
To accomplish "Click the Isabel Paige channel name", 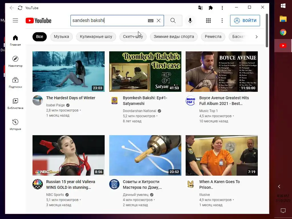I will (56, 105).
